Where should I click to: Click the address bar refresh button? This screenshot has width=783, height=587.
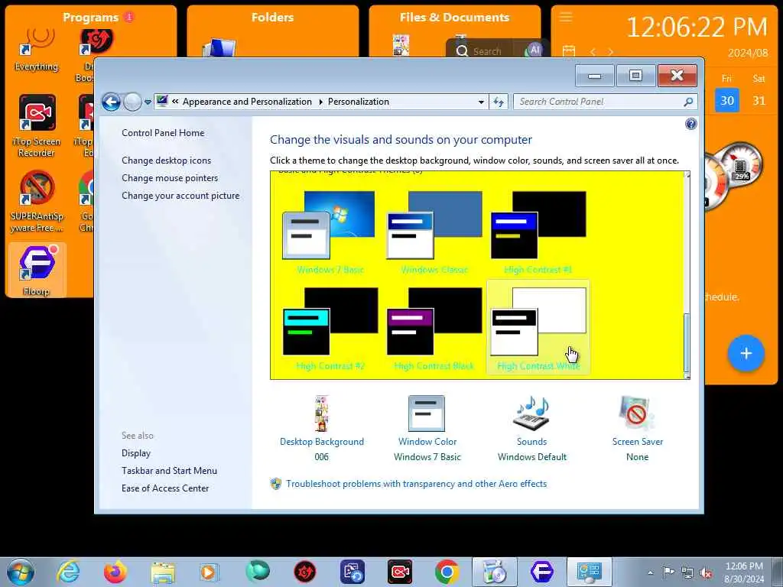(x=499, y=102)
